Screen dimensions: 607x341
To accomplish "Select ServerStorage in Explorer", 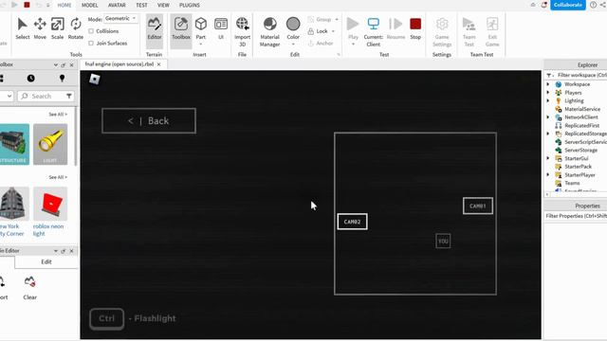I will tap(580, 150).
